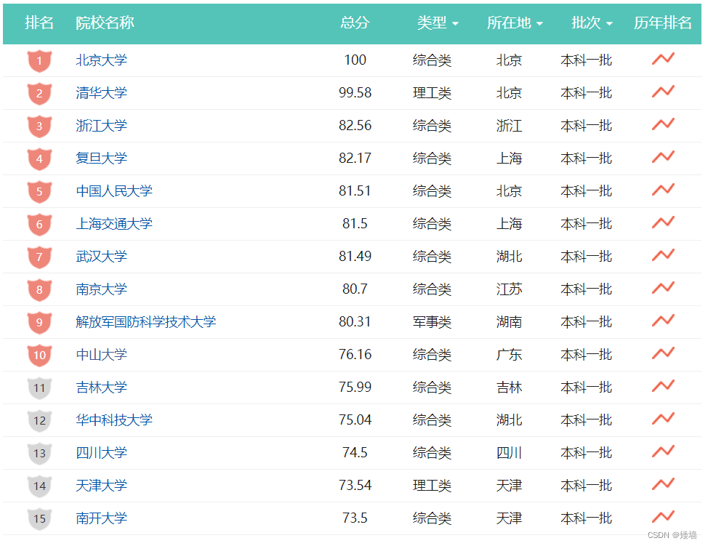Open the historical ranking trend icon for 吉林大学

663,386
